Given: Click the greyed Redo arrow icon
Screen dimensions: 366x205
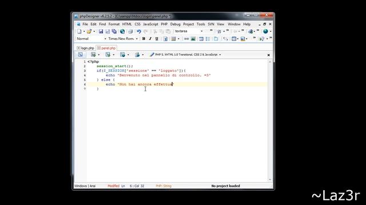Looking at the screenshot, I should (146, 31).
